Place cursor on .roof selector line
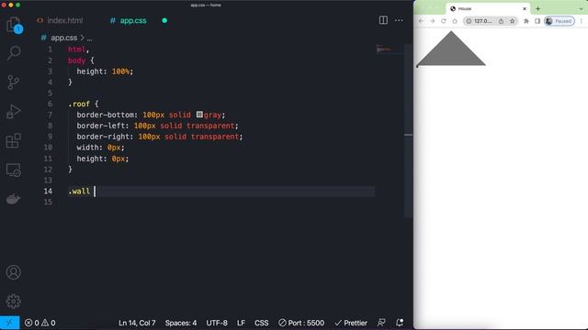 (84, 104)
